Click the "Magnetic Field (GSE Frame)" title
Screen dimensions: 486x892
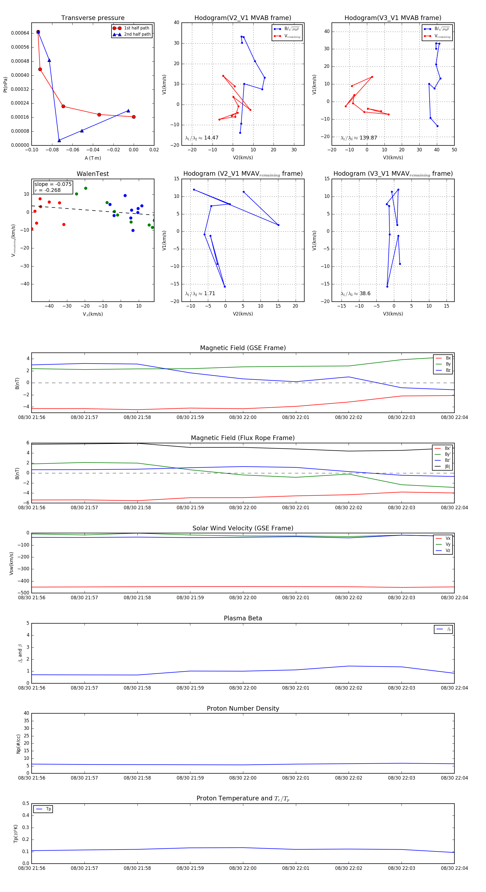243,348
